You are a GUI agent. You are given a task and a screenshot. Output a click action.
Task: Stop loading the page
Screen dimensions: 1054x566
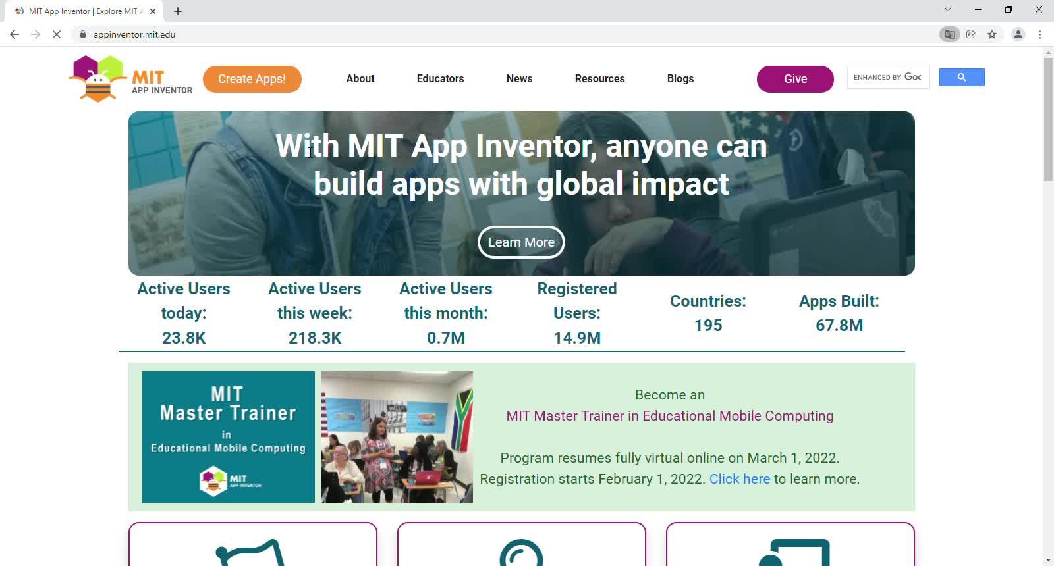[x=57, y=34]
